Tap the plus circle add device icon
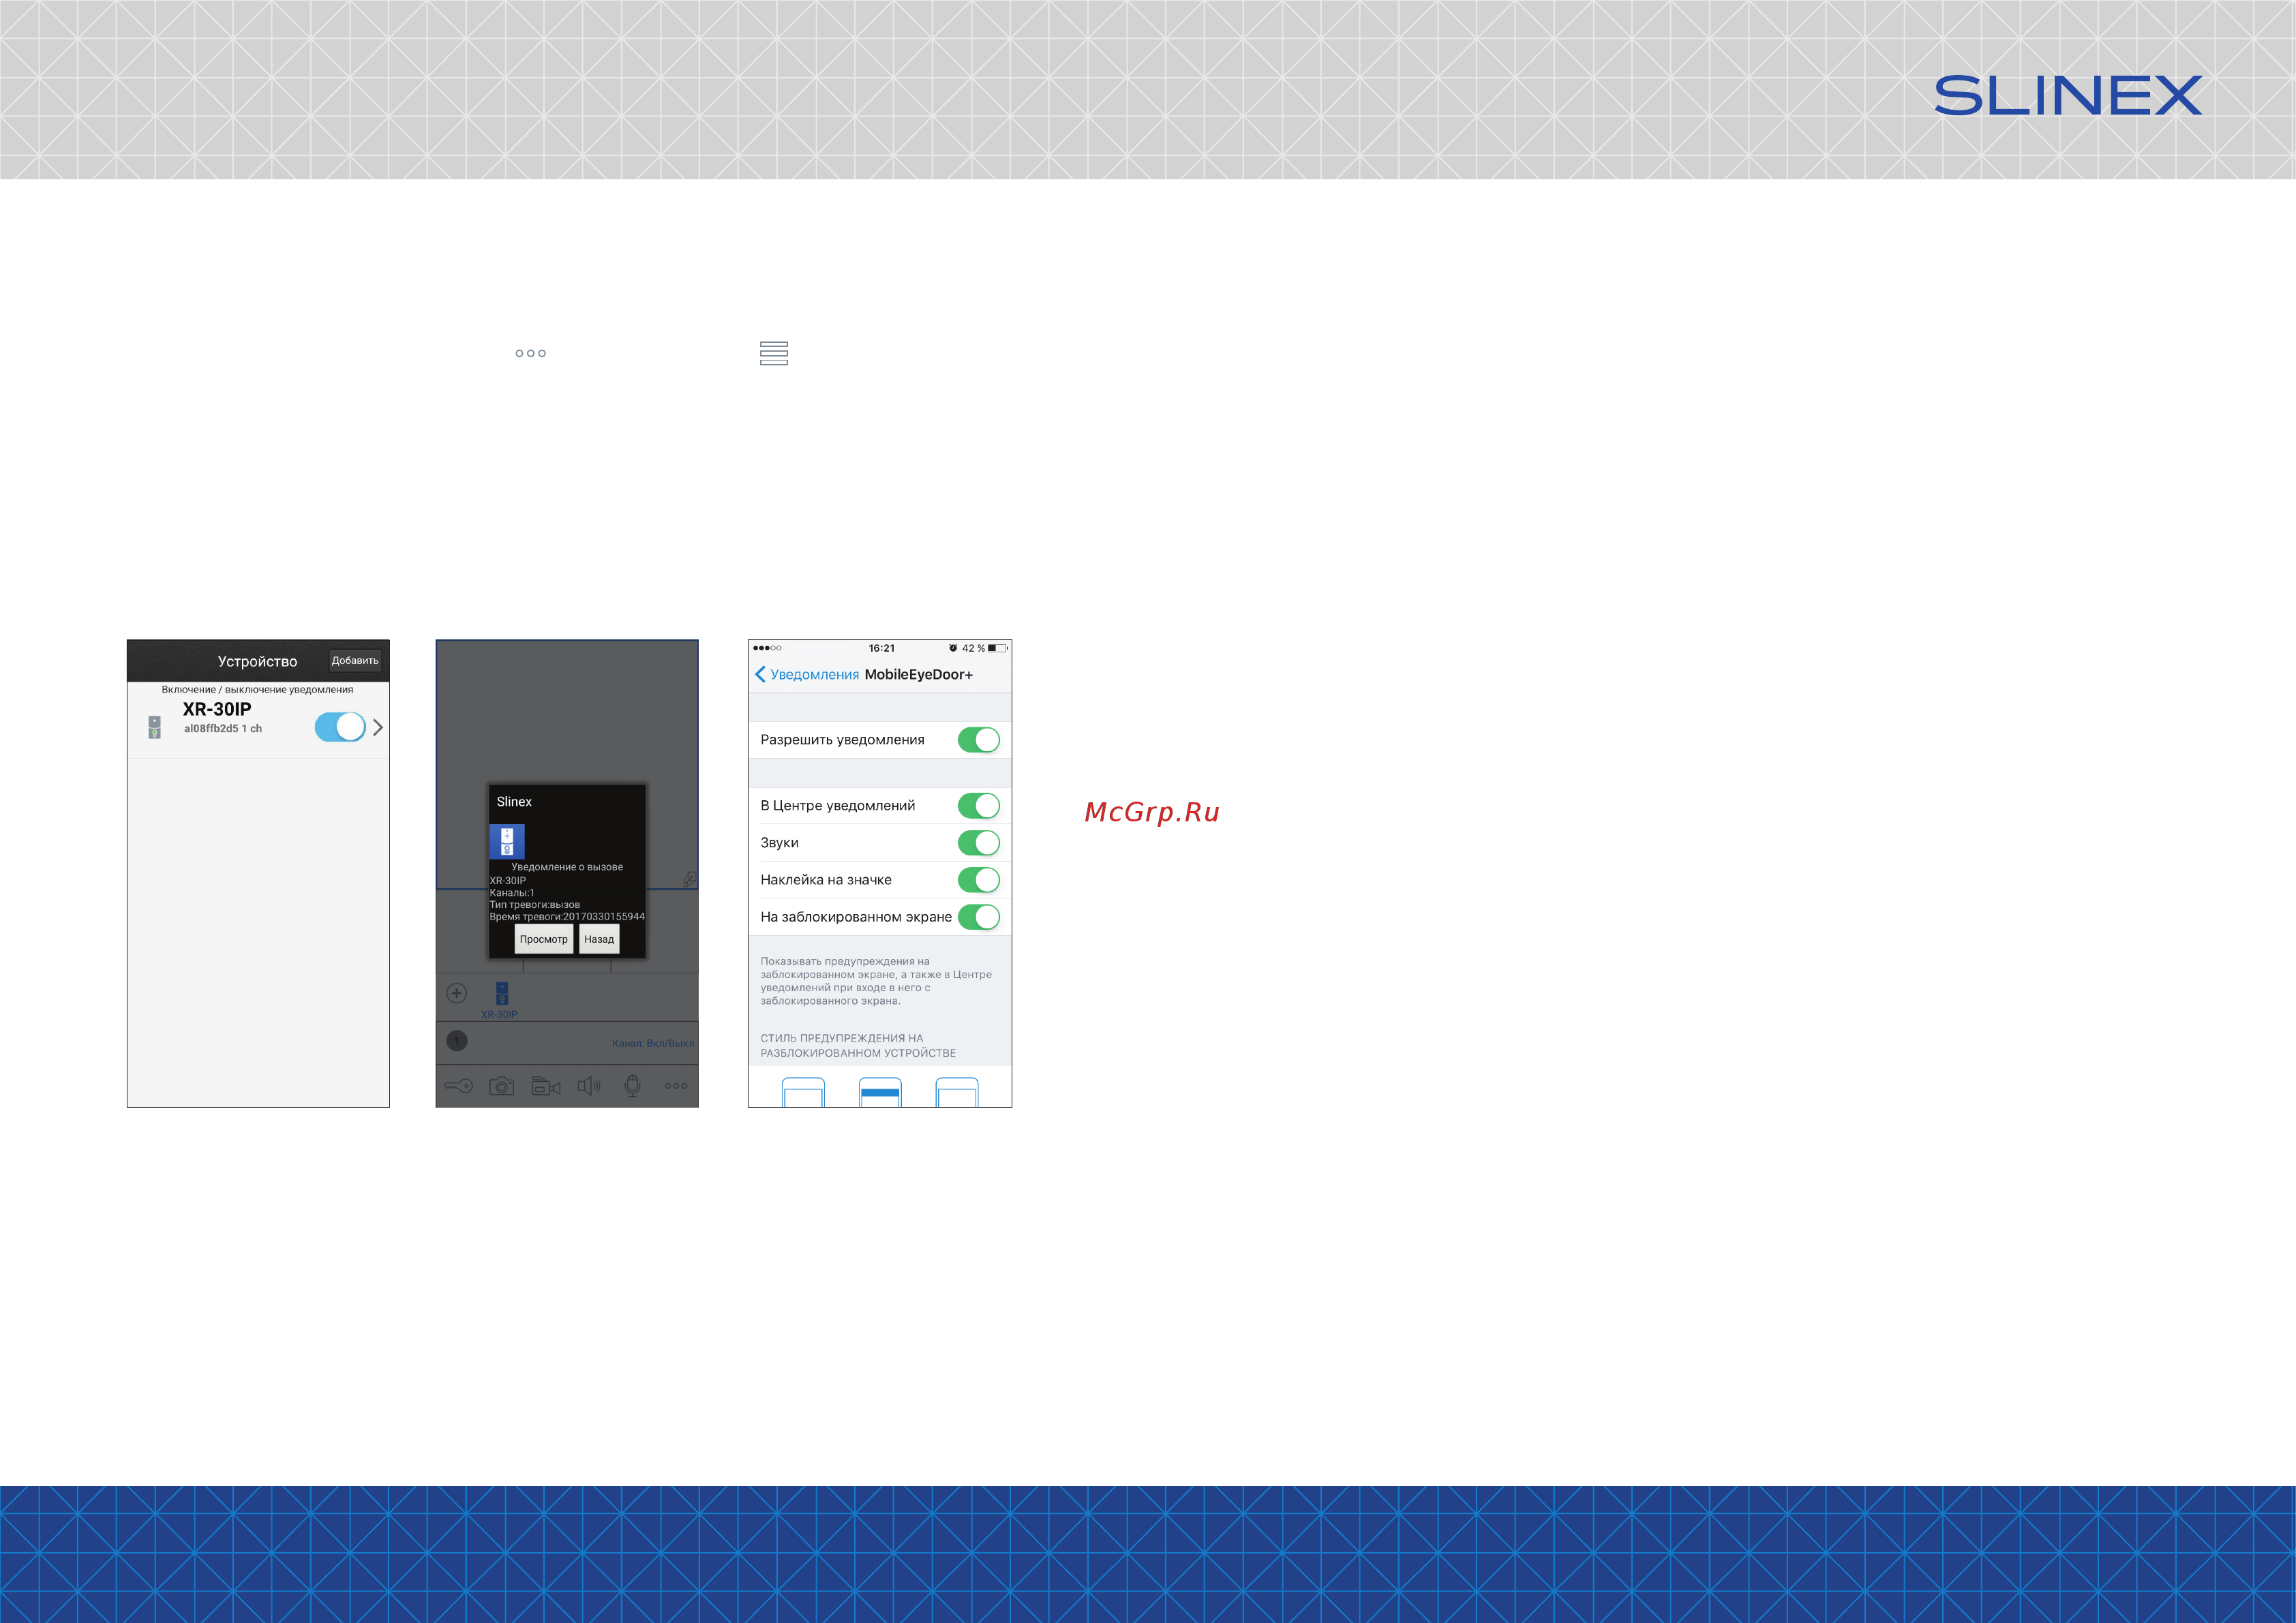The width and height of the screenshot is (2296, 1623). point(457,993)
